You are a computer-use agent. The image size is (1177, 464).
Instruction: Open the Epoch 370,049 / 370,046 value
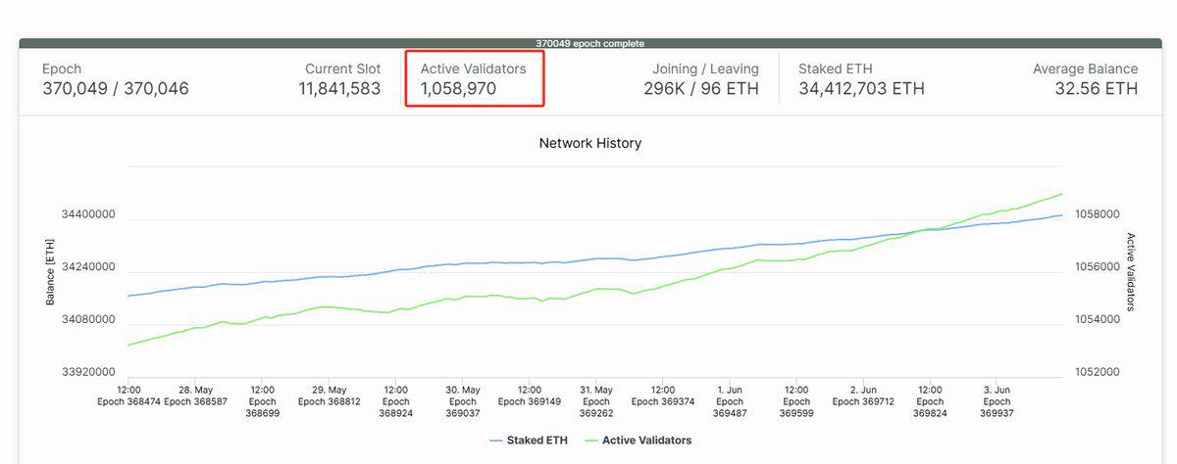click(115, 89)
